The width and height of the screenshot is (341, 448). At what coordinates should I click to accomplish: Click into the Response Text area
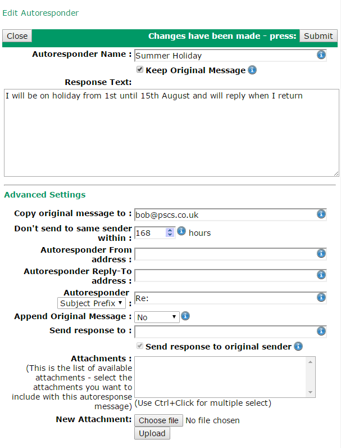coord(171,133)
